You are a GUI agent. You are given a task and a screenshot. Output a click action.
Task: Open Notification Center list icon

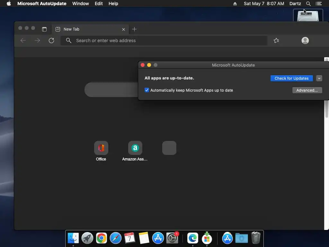click(x=318, y=4)
